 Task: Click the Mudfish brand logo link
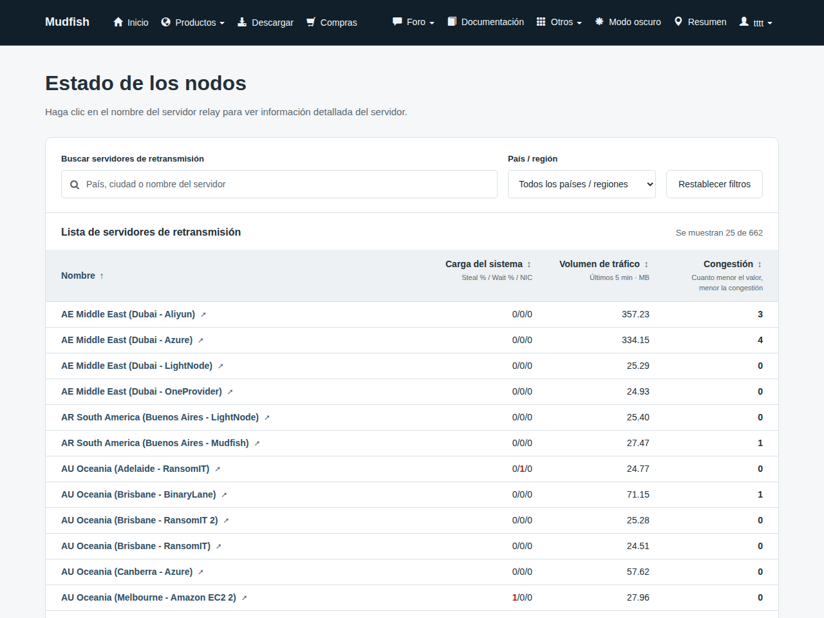click(67, 22)
